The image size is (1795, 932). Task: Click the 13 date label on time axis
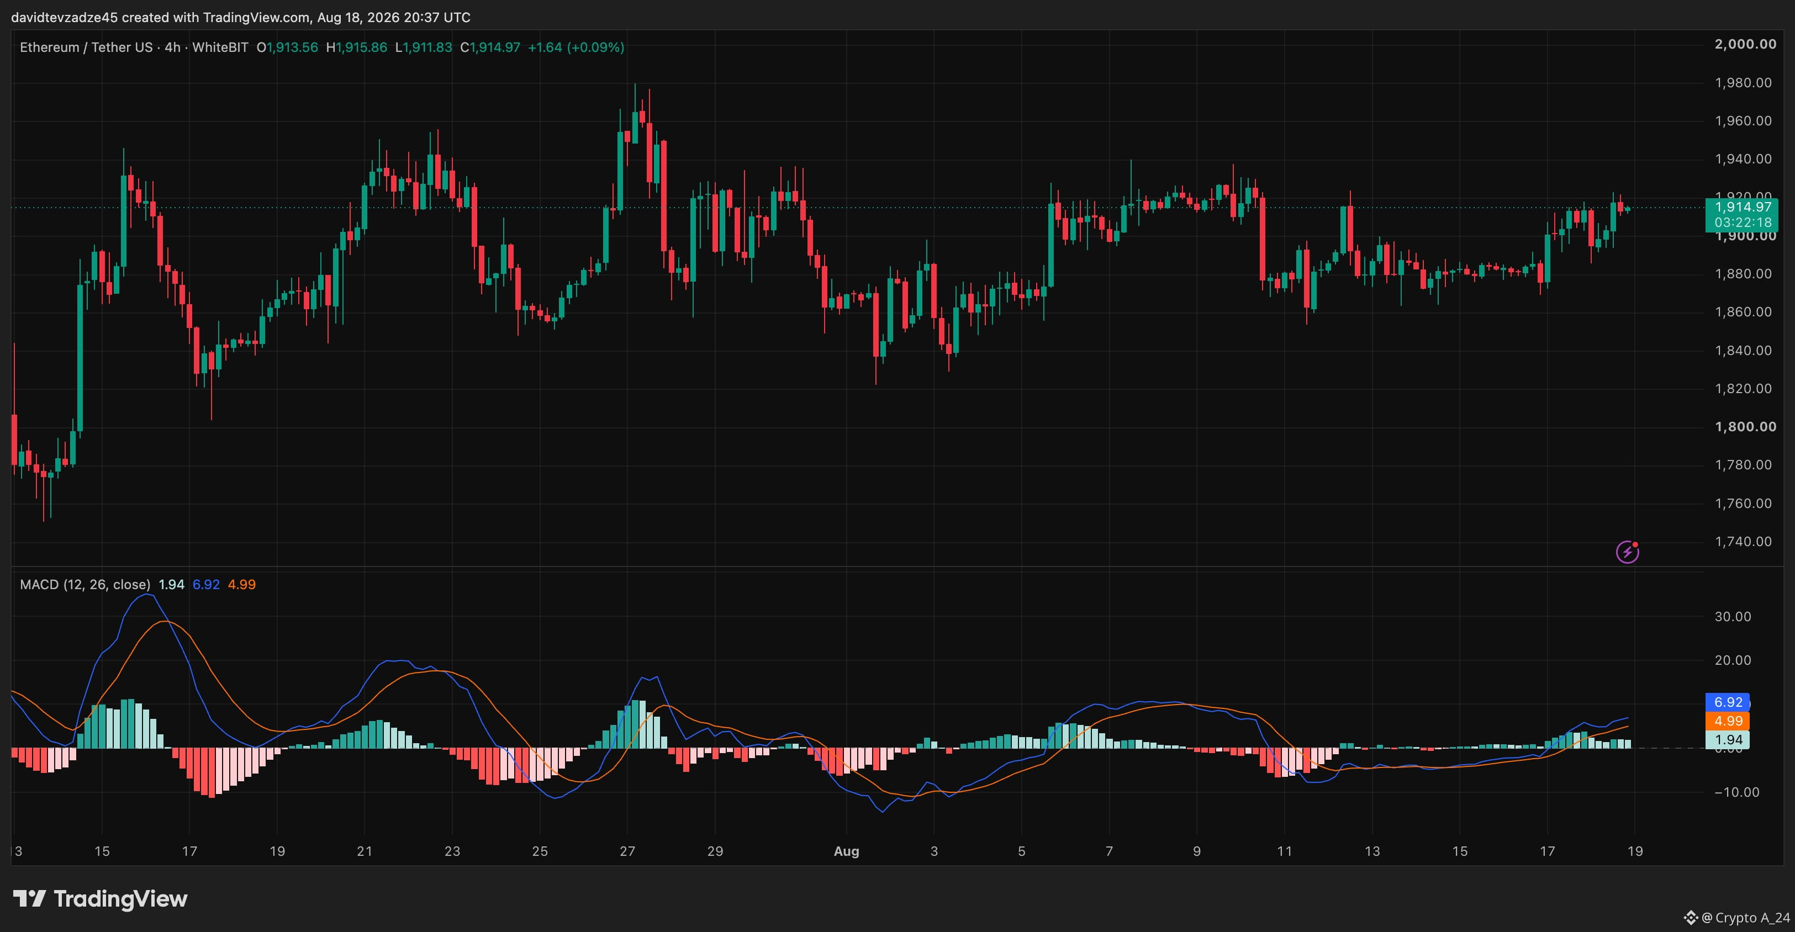click(x=1372, y=851)
